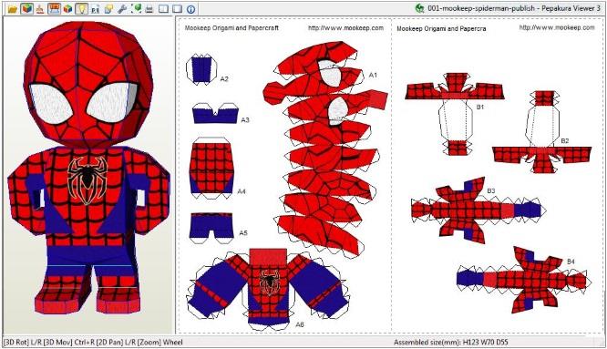Toggle the orange unfold pattern icon
Viewport: 607px width, 349px height.
click(54, 8)
